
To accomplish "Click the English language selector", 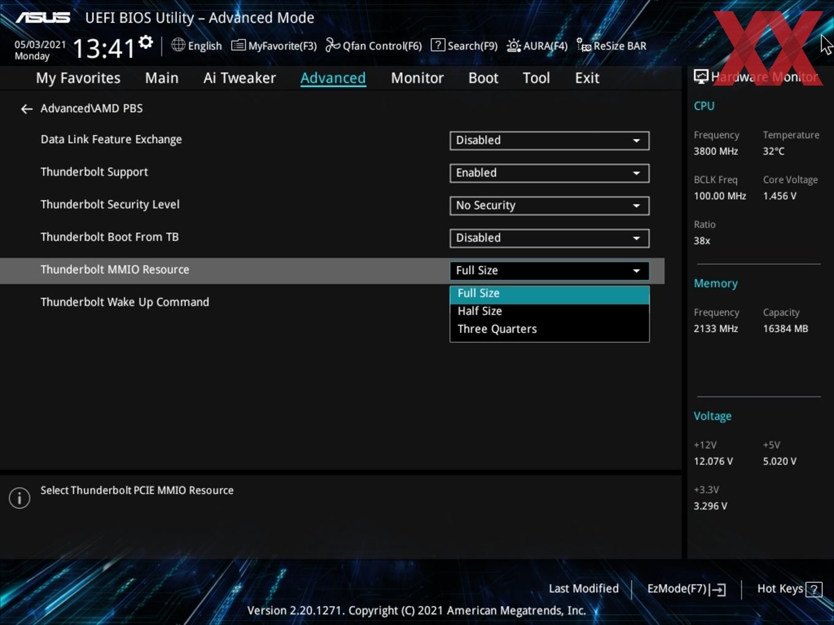I will pos(204,46).
